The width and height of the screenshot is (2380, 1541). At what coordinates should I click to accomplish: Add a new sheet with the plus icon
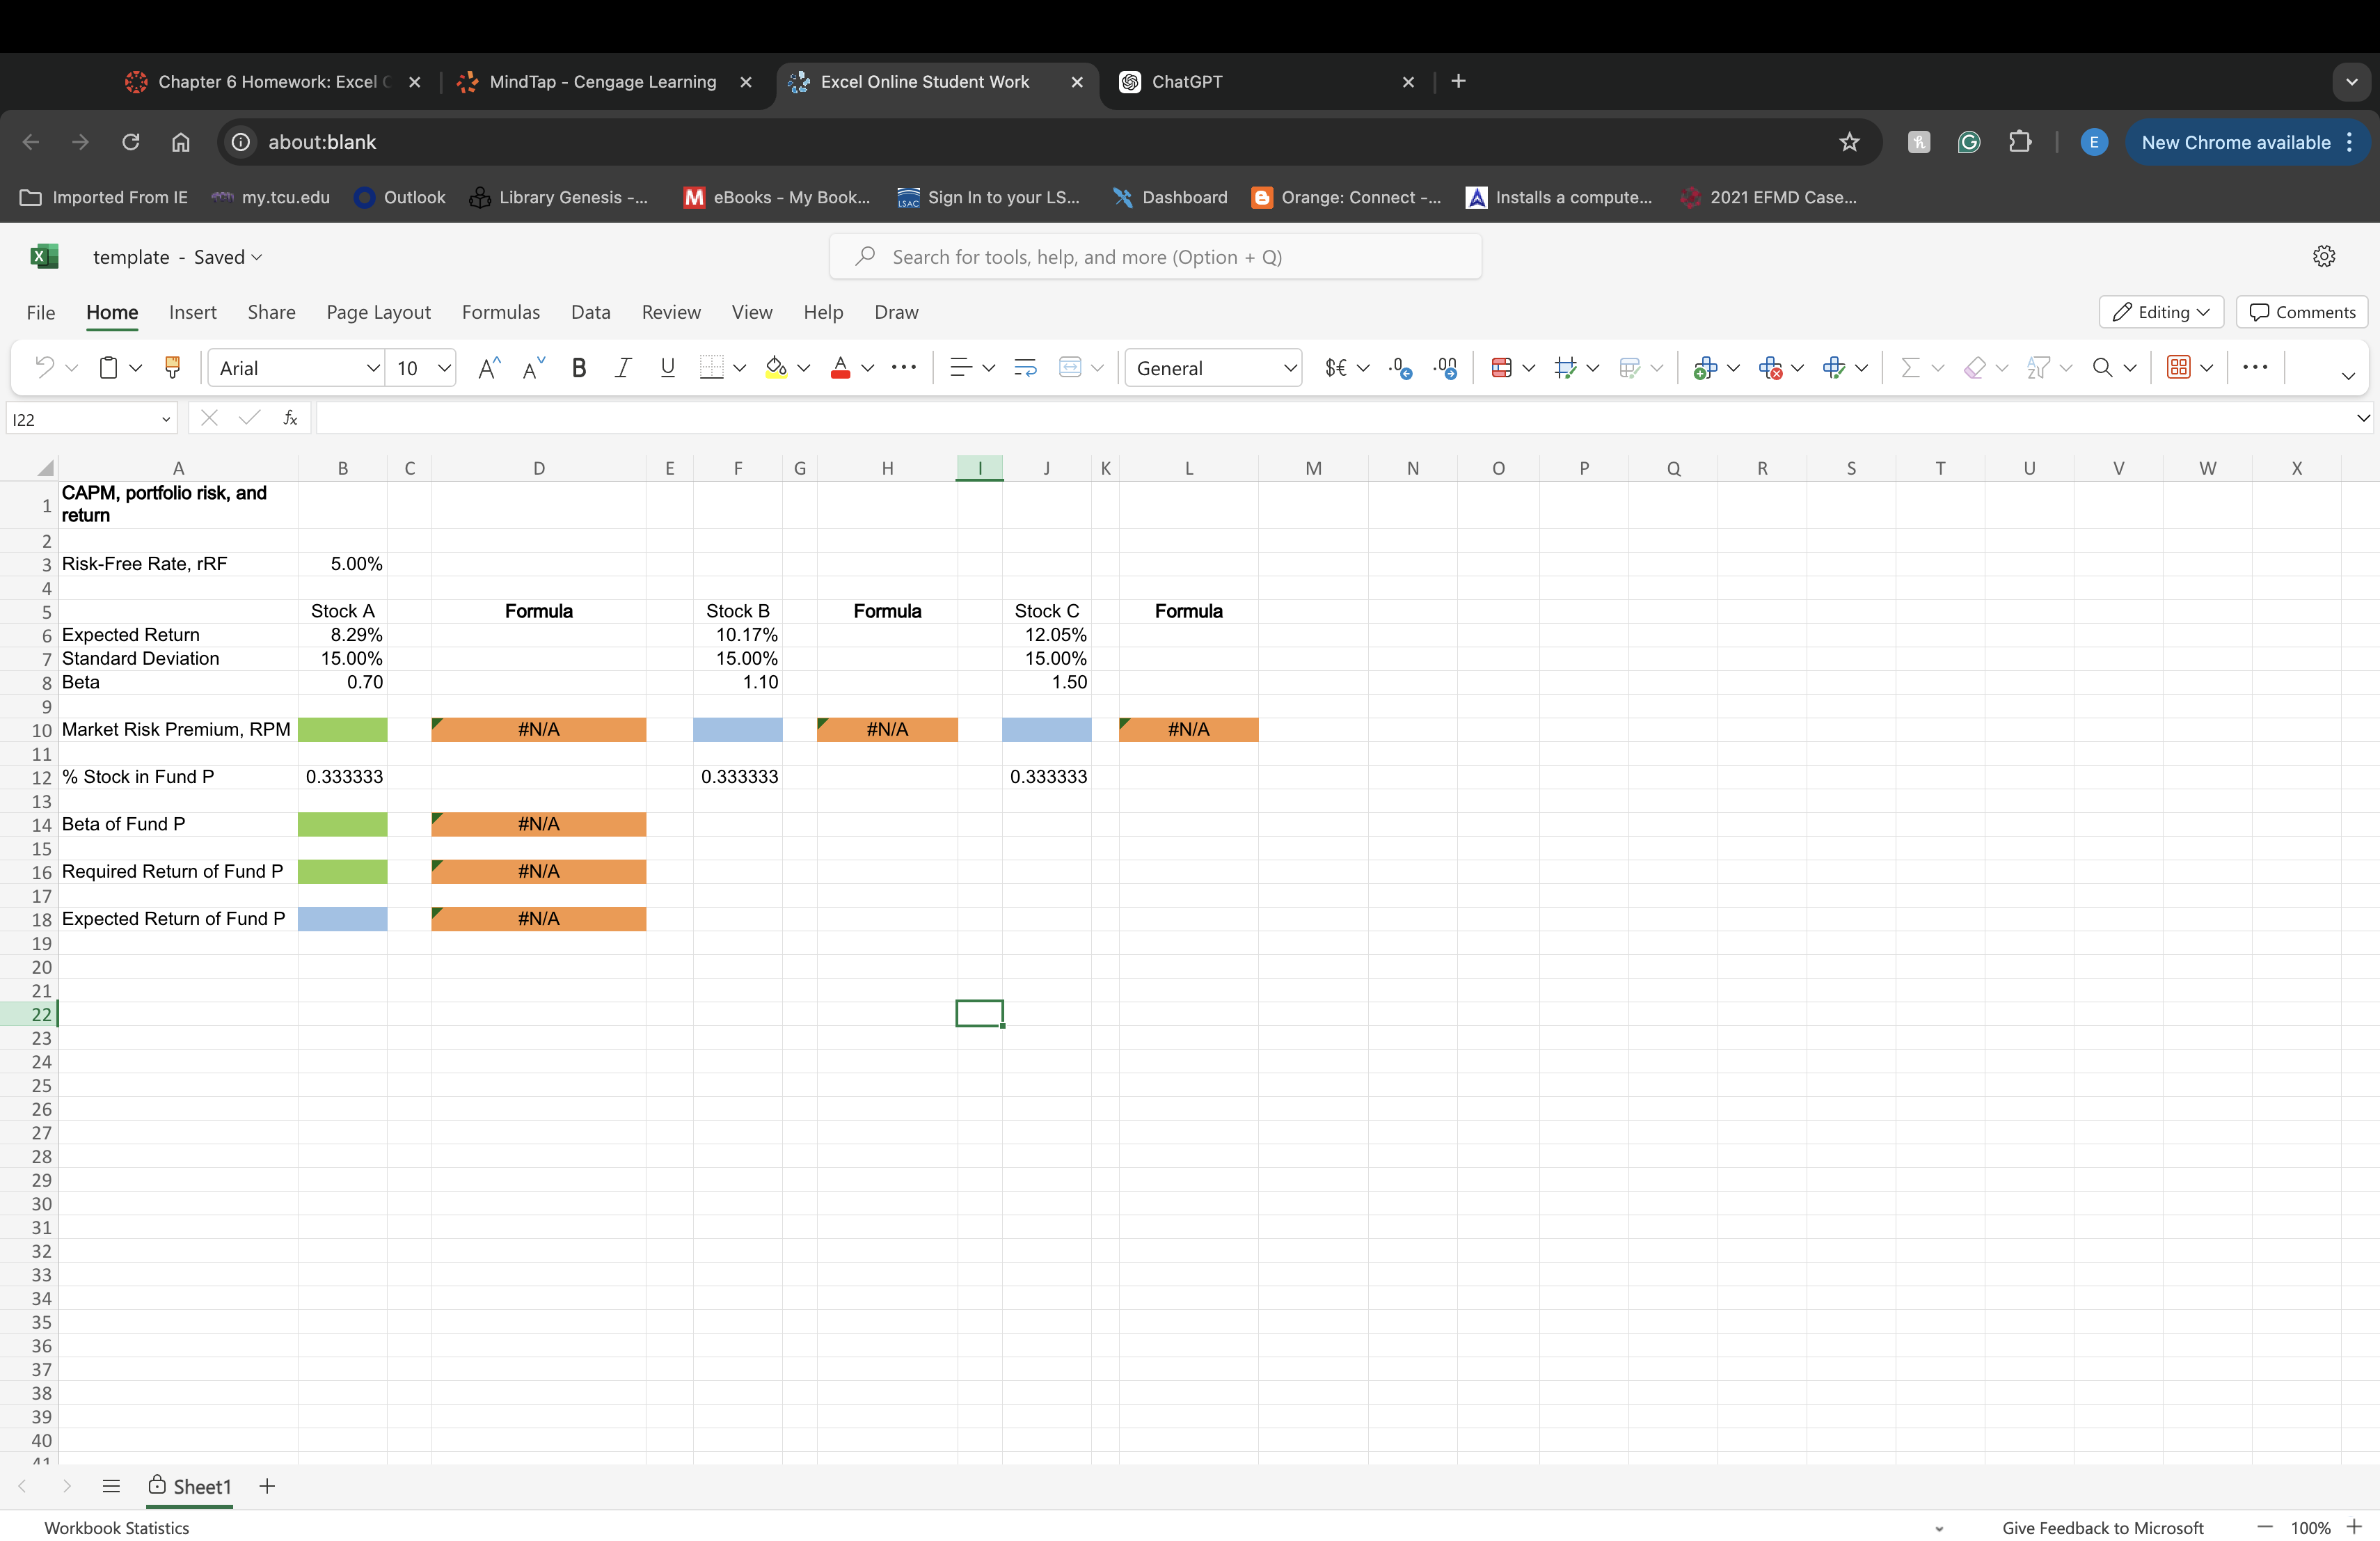pyautogui.click(x=266, y=1487)
